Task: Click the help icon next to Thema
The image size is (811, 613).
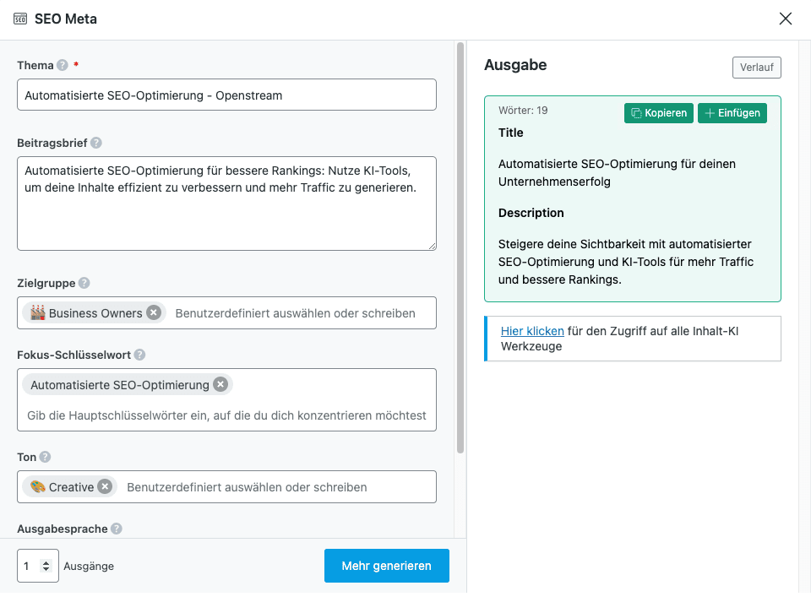Action: pos(63,66)
